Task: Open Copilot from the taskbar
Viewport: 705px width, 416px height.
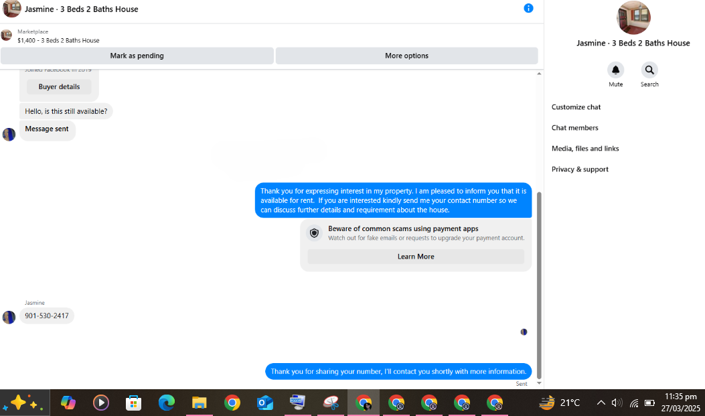Action: tap(68, 403)
